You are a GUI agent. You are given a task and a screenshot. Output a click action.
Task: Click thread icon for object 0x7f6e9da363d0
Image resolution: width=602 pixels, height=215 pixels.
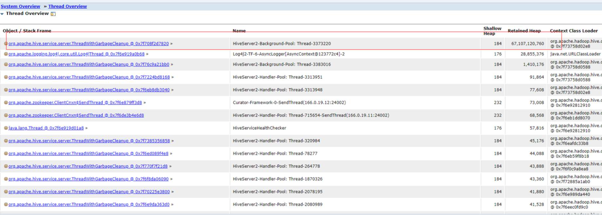6,205
